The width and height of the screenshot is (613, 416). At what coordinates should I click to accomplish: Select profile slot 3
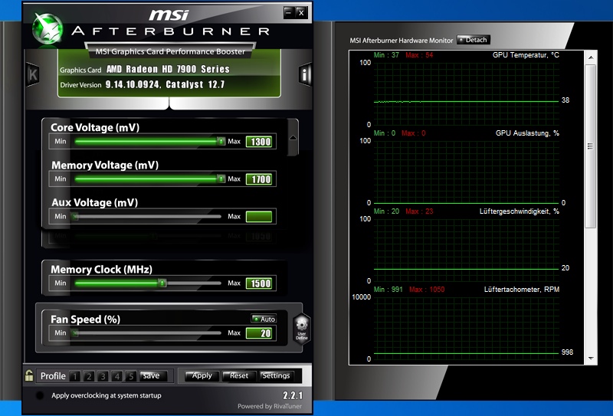click(103, 376)
